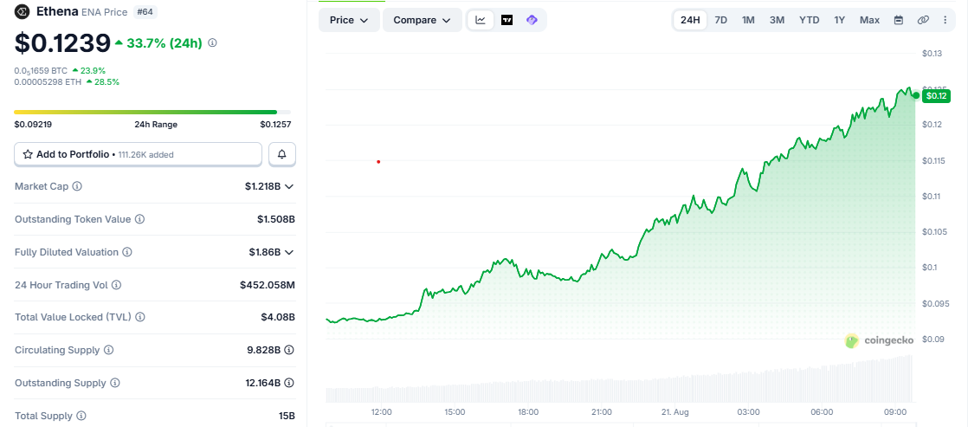Viewport: 968px width, 427px height.
Task: Click the 12:00 time axis label
Action: tap(382, 412)
